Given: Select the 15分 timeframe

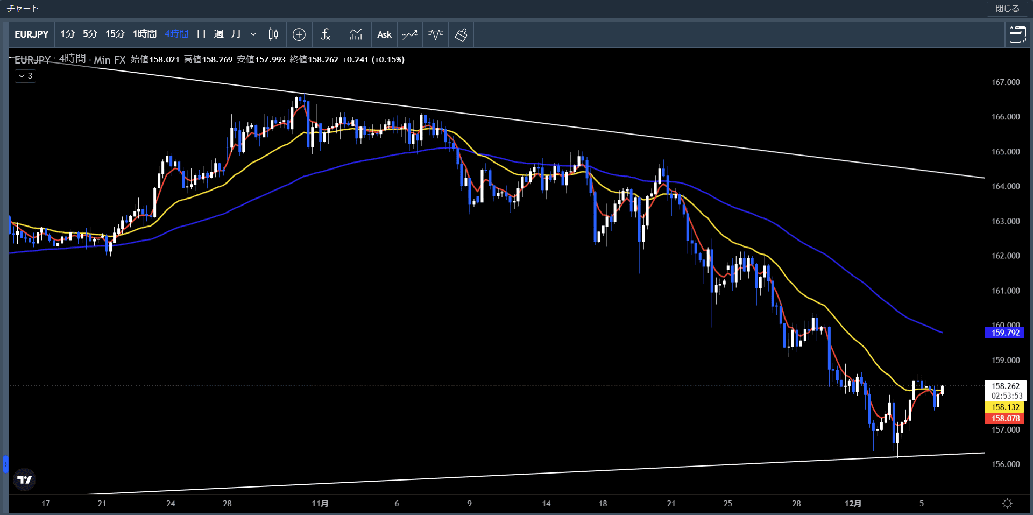Looking at the screenshot, I should 115,34.
